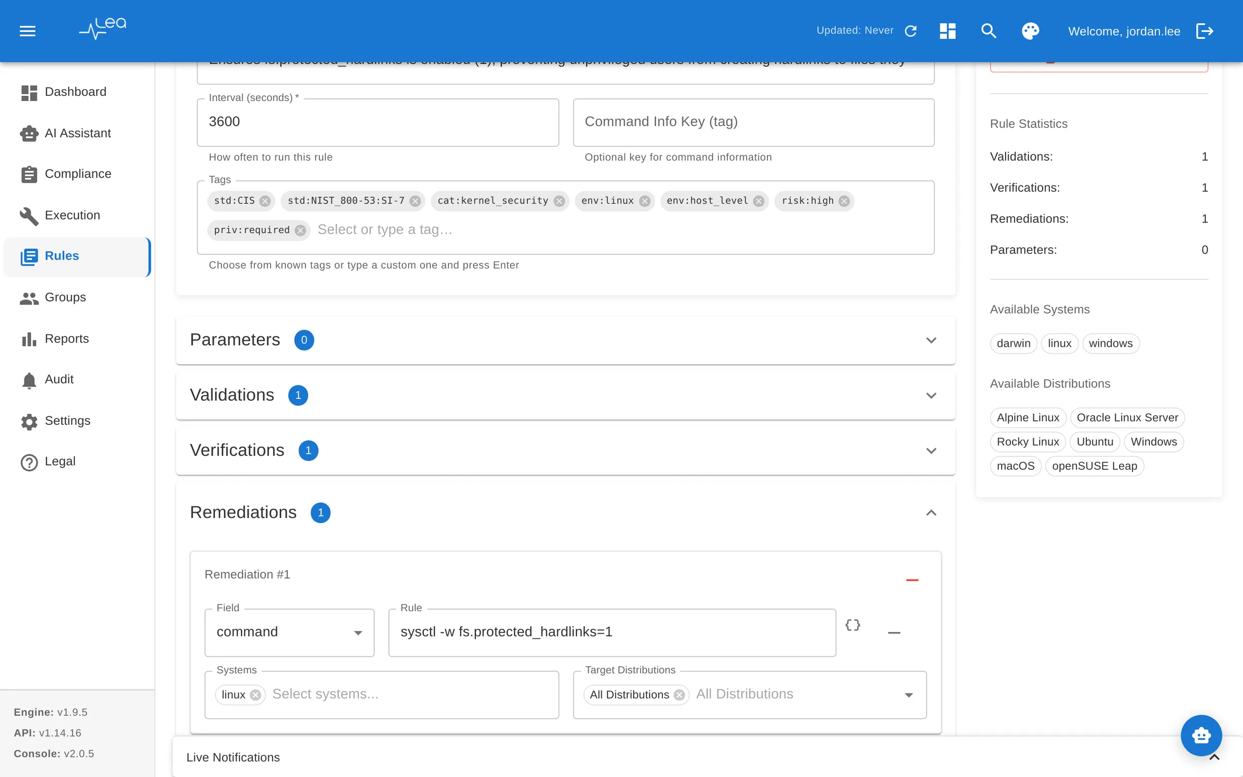The image size is (1243, 777).
Task: Click the Command Info Key input
Action: pyautogui.click(x=754, y=122)
